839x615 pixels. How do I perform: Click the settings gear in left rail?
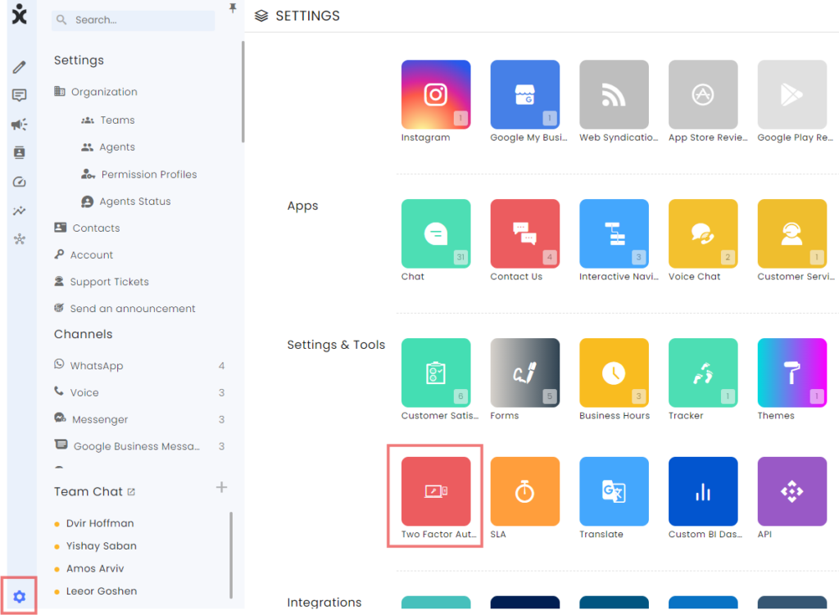point(20,596)
